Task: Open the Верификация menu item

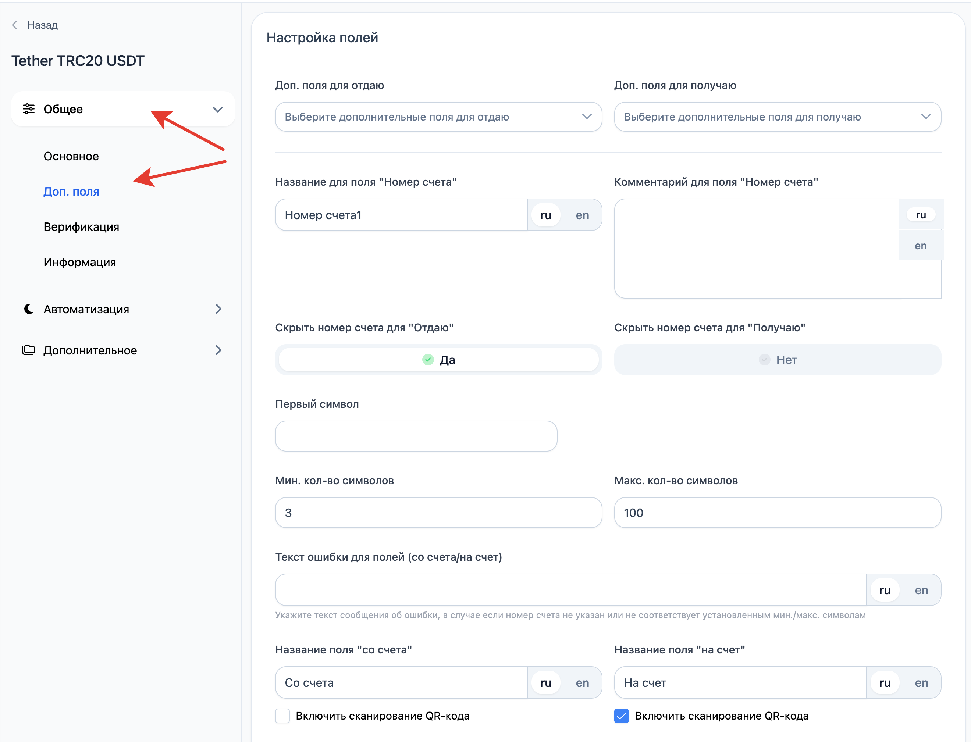Action: (81, 227)
